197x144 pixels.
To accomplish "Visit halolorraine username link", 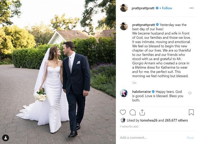I will point(141,92).
